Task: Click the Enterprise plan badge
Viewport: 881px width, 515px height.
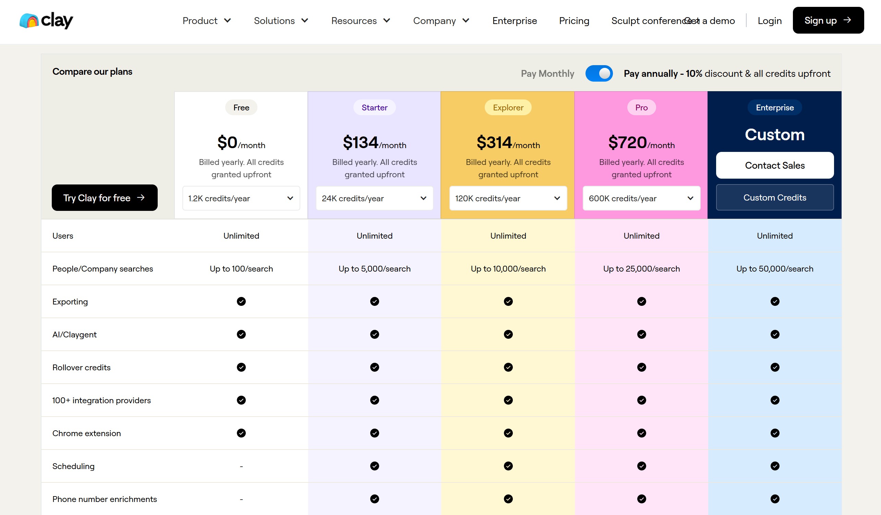Action: pos(775,107)
